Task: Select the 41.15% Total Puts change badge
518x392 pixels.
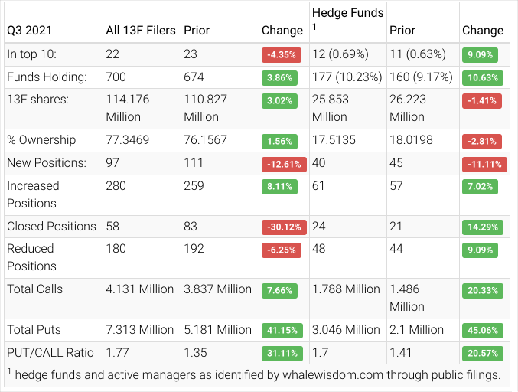Action: coord(282,330)
